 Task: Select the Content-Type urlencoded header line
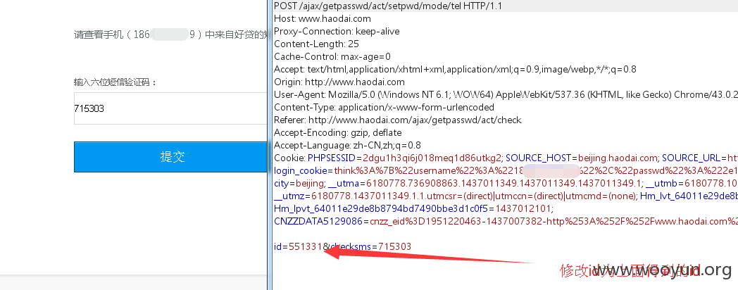(x=384, y=107)
